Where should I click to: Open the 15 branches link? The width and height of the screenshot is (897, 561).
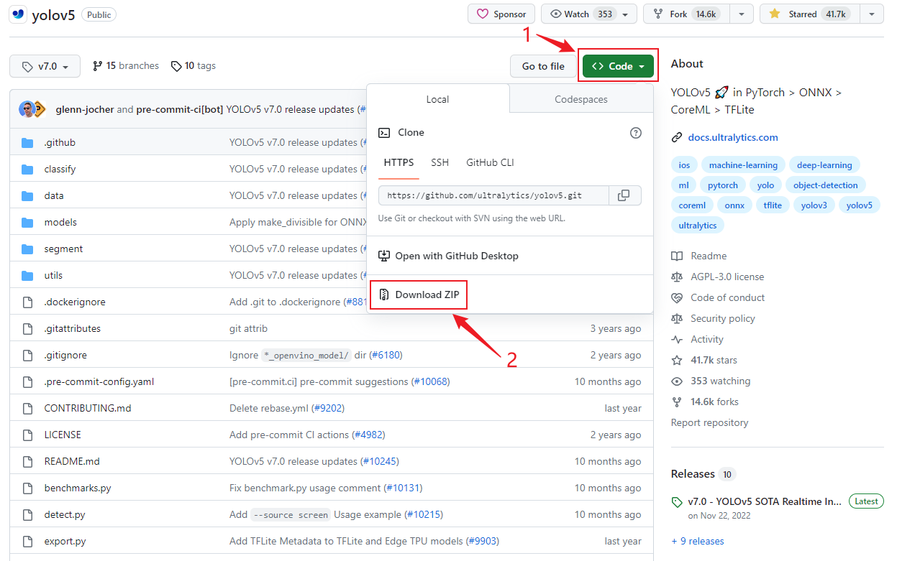click(126, 66)
